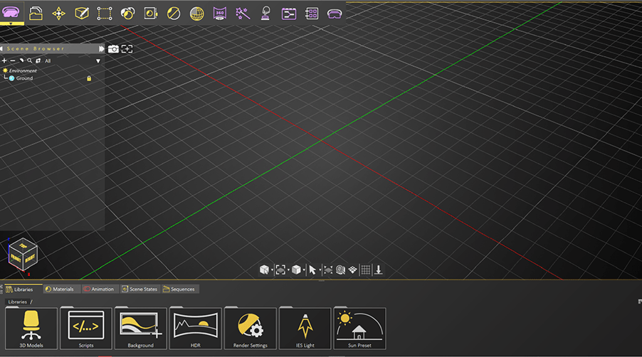Open the Background library
This screenshot has height=357, width=642.
click(140, 329)
